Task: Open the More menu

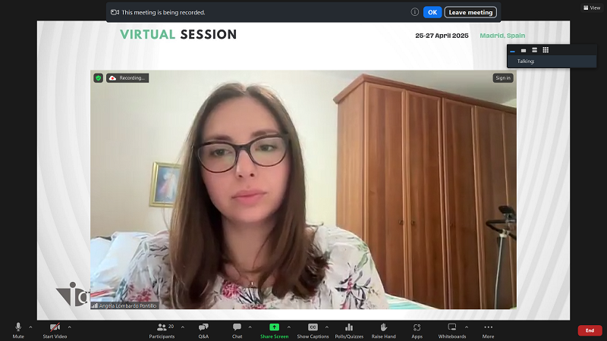Action: point(488,327)
